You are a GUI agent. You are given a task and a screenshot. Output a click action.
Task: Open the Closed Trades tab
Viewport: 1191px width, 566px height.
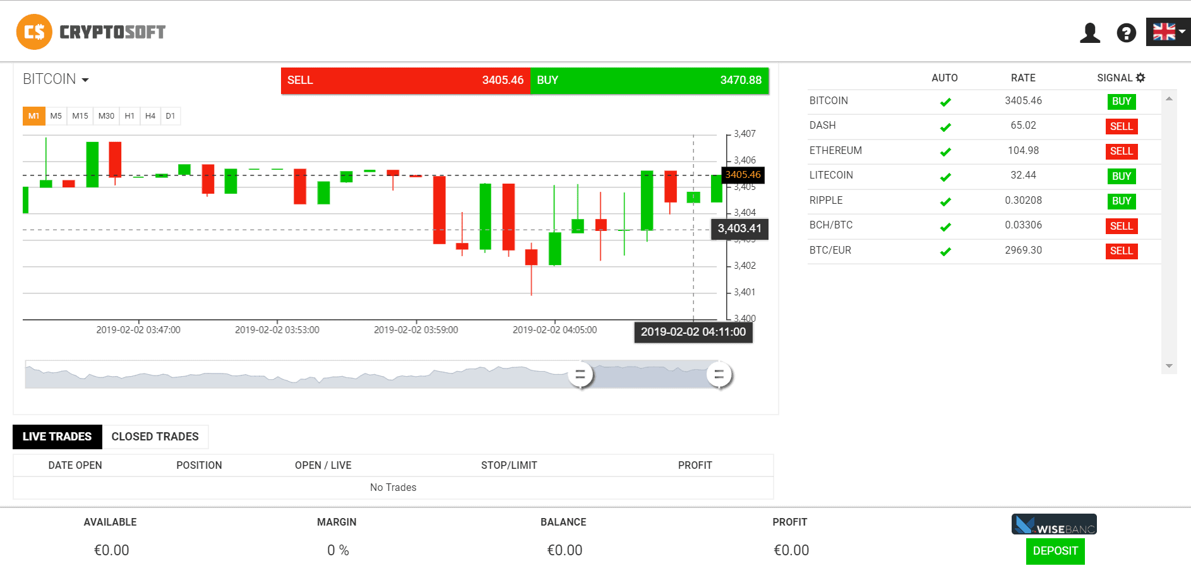[x=155, y=437]
